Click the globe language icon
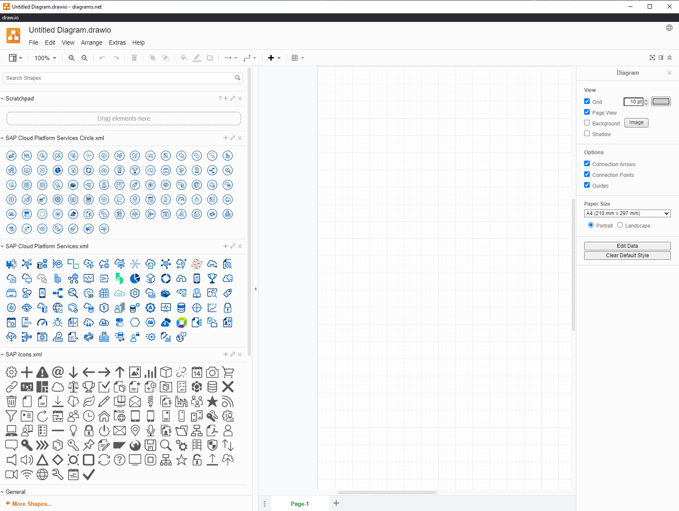The width and height of the screenshot is (679, 511). [669, 28]
